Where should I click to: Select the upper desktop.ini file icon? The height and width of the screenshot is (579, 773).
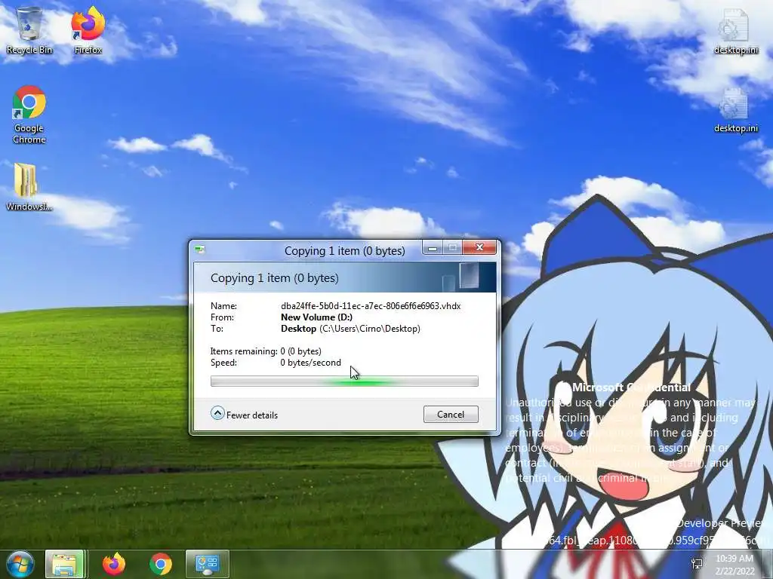point(735,32)
